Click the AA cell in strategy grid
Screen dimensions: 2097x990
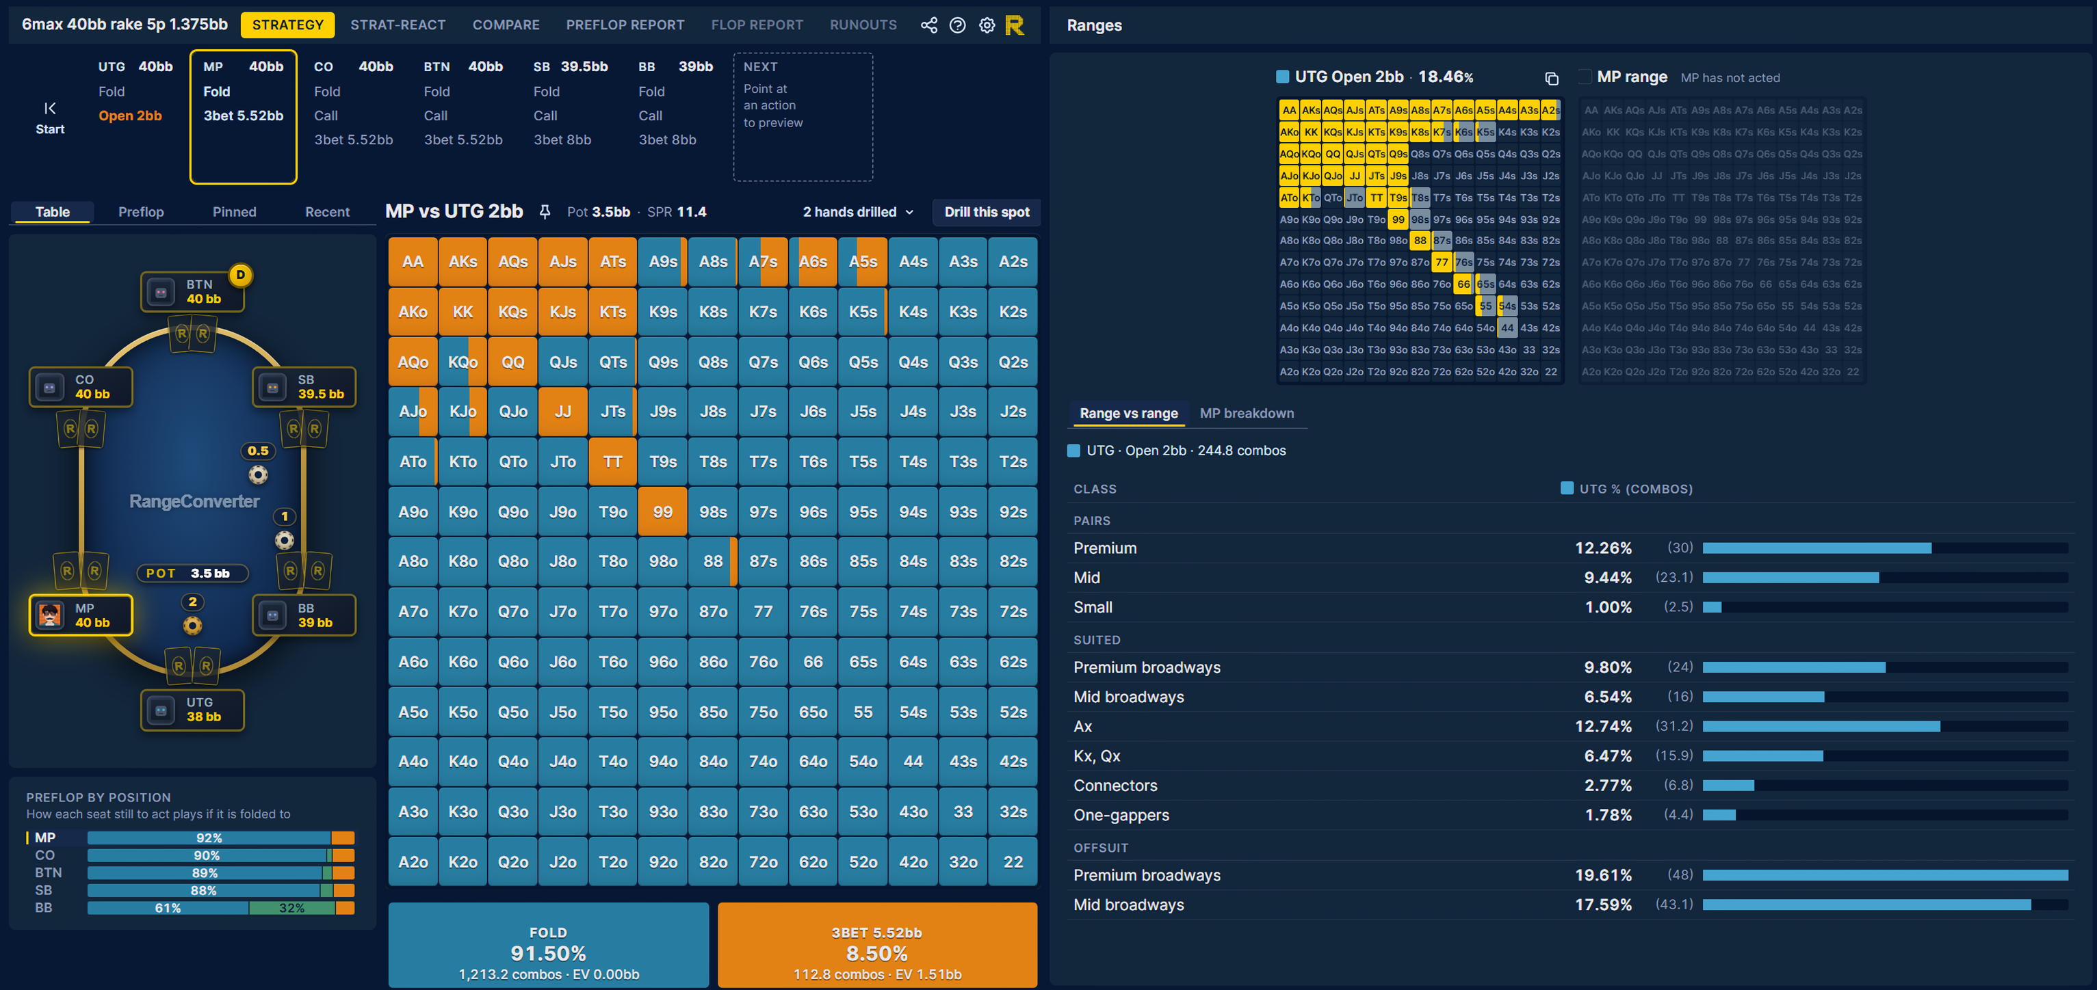[413, 262]
